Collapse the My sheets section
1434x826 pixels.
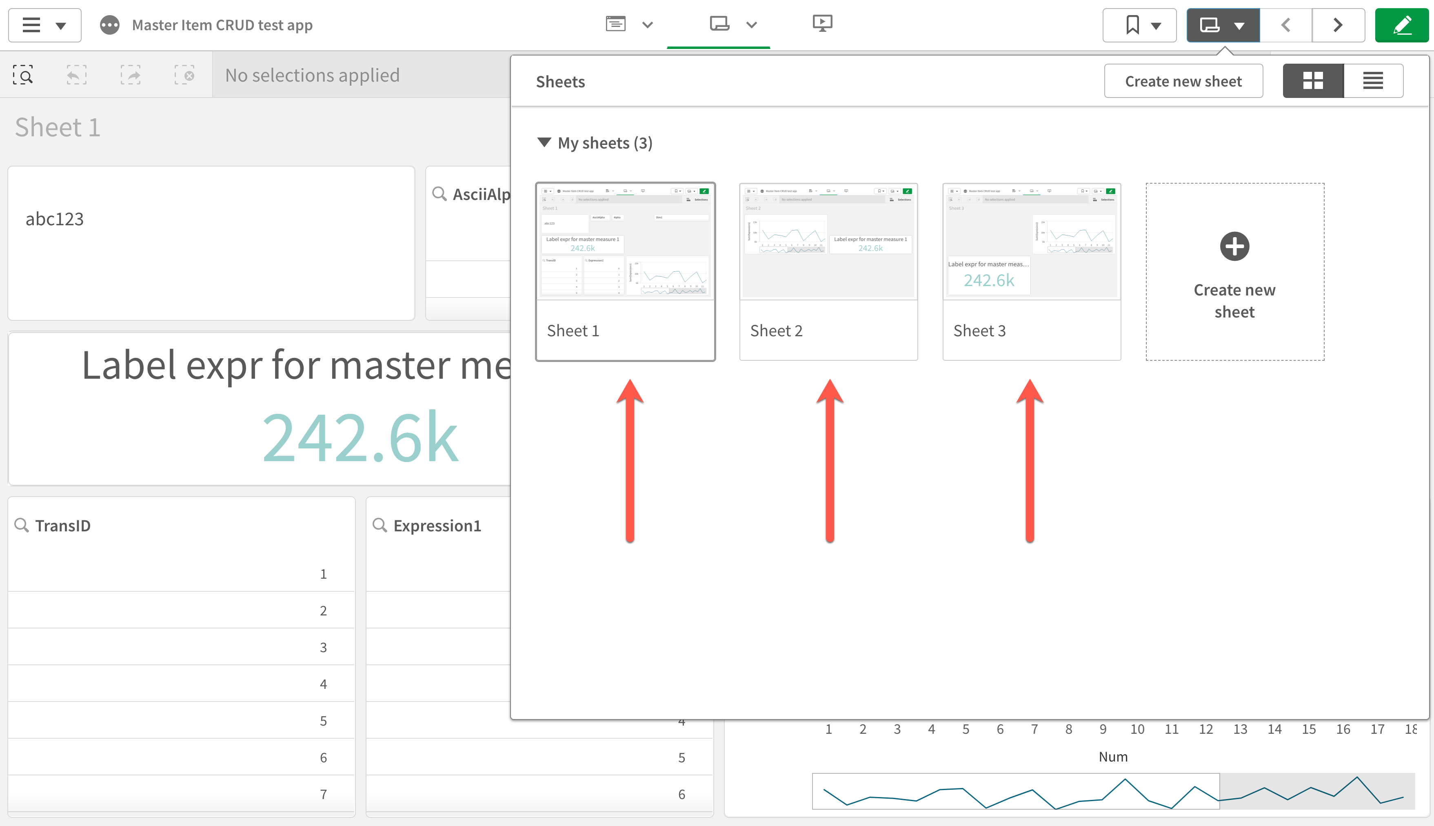(544, 143)
